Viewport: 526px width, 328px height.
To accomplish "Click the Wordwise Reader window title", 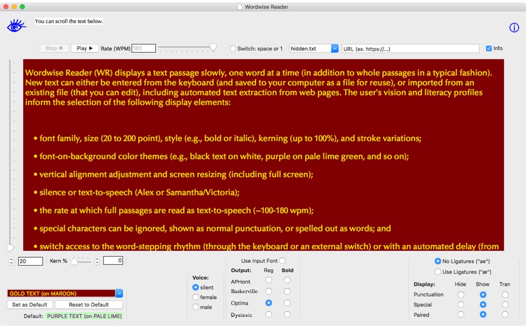I will pyautogui.click(x=266, y=7).
